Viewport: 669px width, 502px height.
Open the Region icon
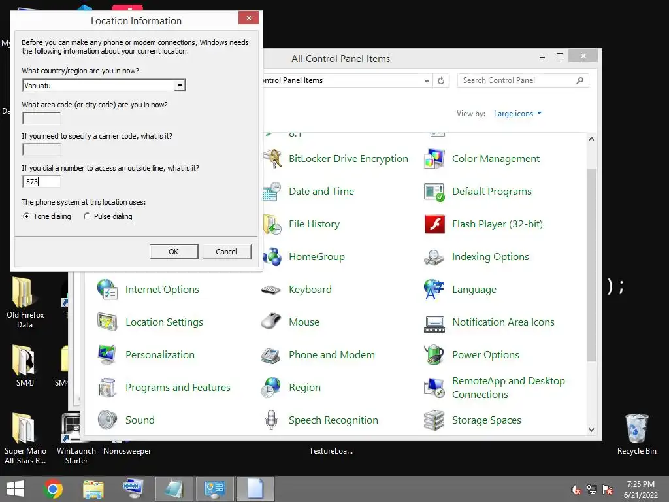(x=271, y=388)
